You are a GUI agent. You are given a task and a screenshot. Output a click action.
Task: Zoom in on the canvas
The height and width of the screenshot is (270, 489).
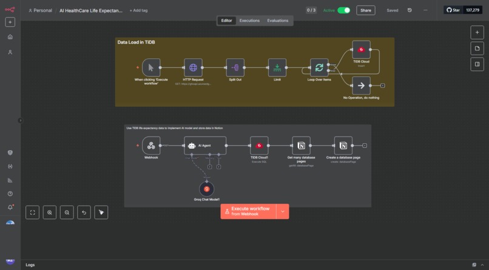click(x=50, y=212)
